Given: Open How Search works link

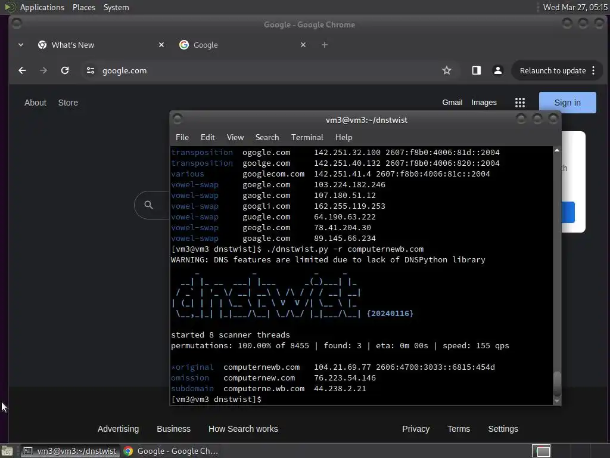Looking at the screenshot, I should (243, 429).
